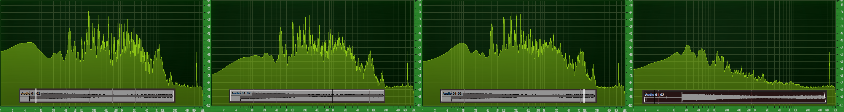Select the Audio 01_02 clip in second analyzer

click(307, 96)
